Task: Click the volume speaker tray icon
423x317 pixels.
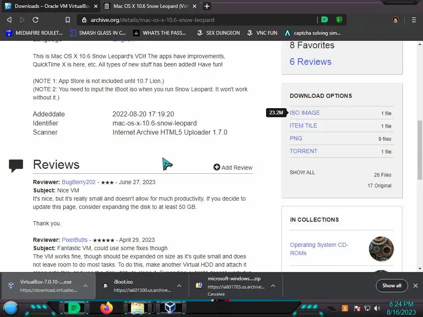Action: (377, 308)
